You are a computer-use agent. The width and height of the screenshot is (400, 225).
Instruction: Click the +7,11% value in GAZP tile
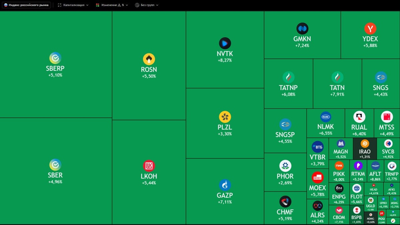[225, 202]
